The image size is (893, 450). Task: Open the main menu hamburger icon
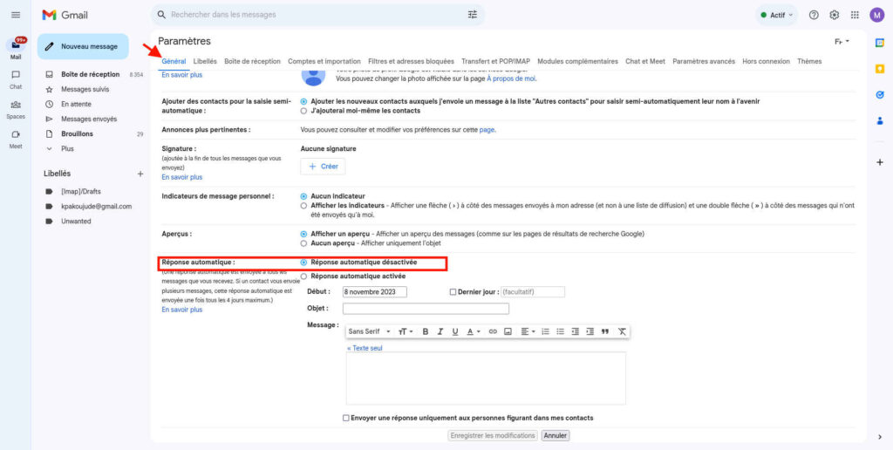click(16, 15)
